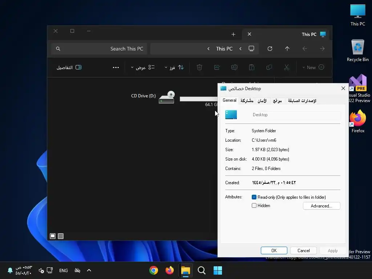Select the General tab in Properties

coord(230,100)
